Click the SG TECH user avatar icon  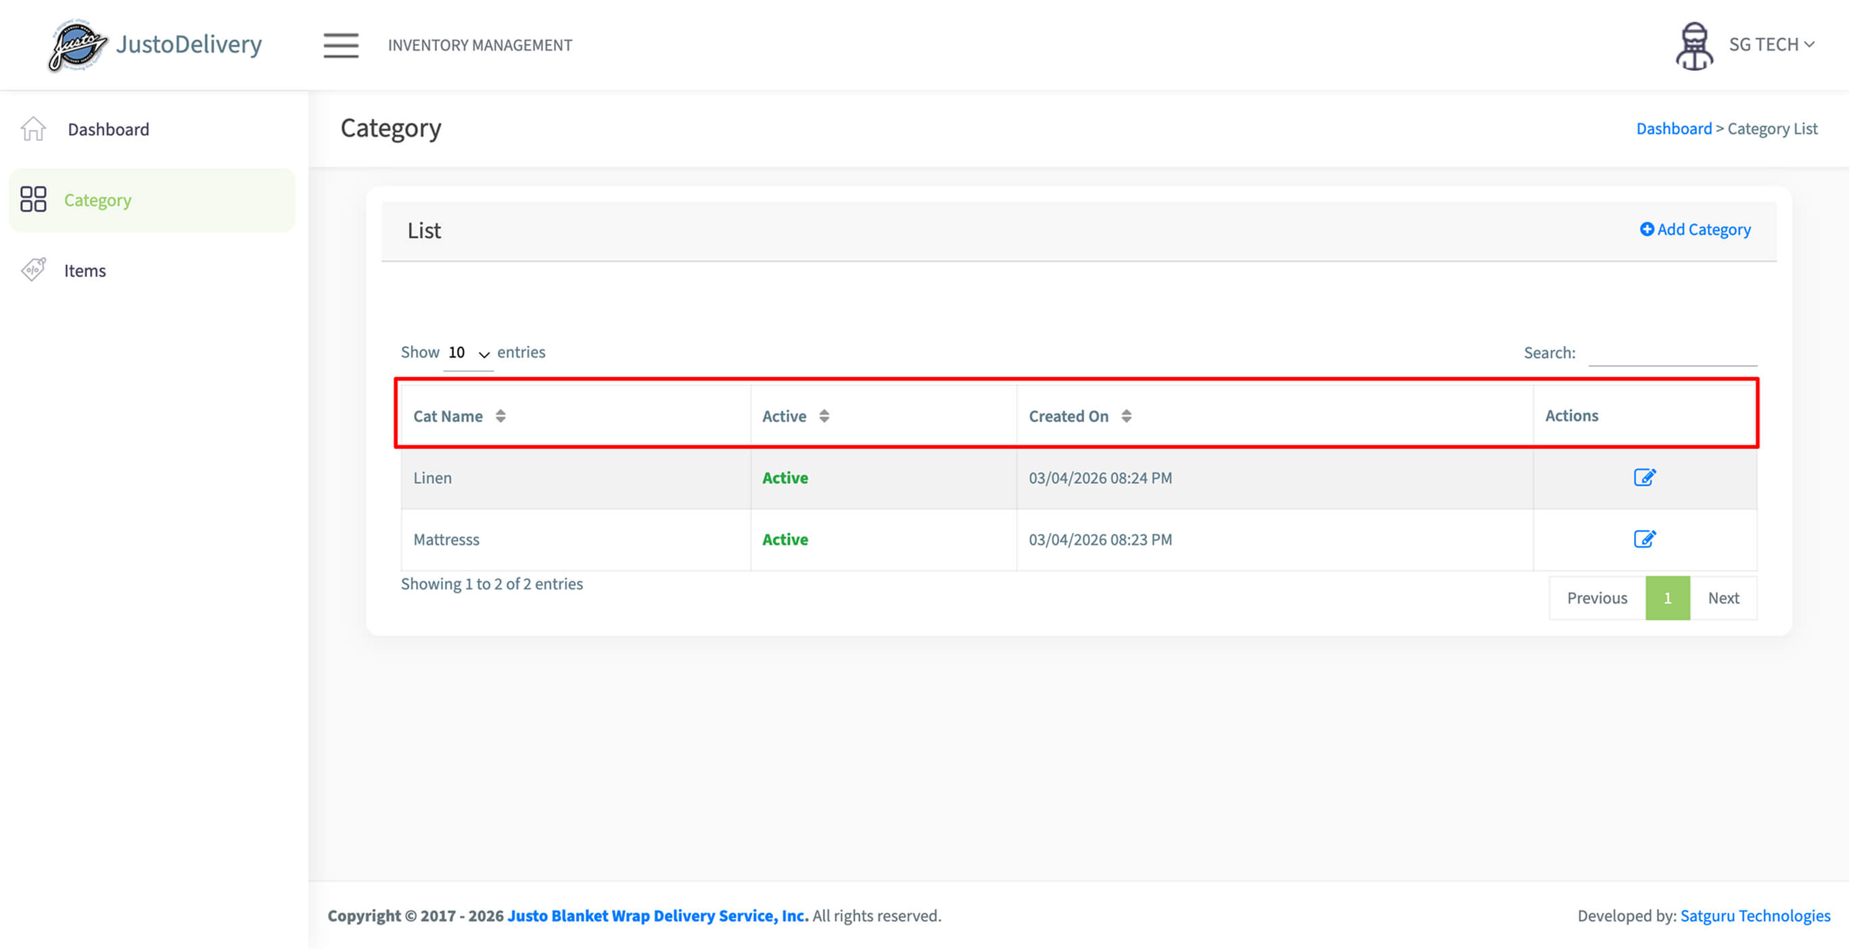[x=1694, y=45]
